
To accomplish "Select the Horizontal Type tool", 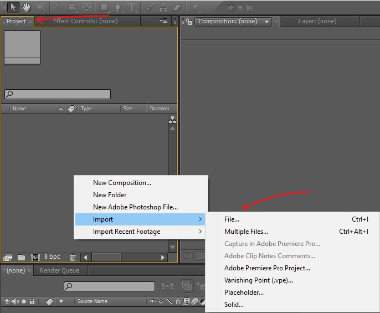I will pos(132,8).
